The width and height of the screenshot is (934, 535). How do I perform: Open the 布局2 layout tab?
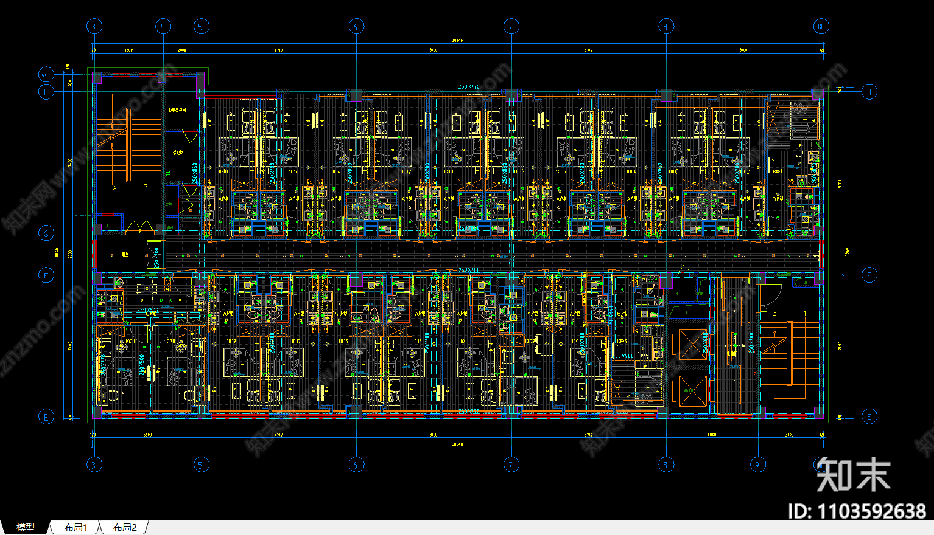click(x=125, y=527)
